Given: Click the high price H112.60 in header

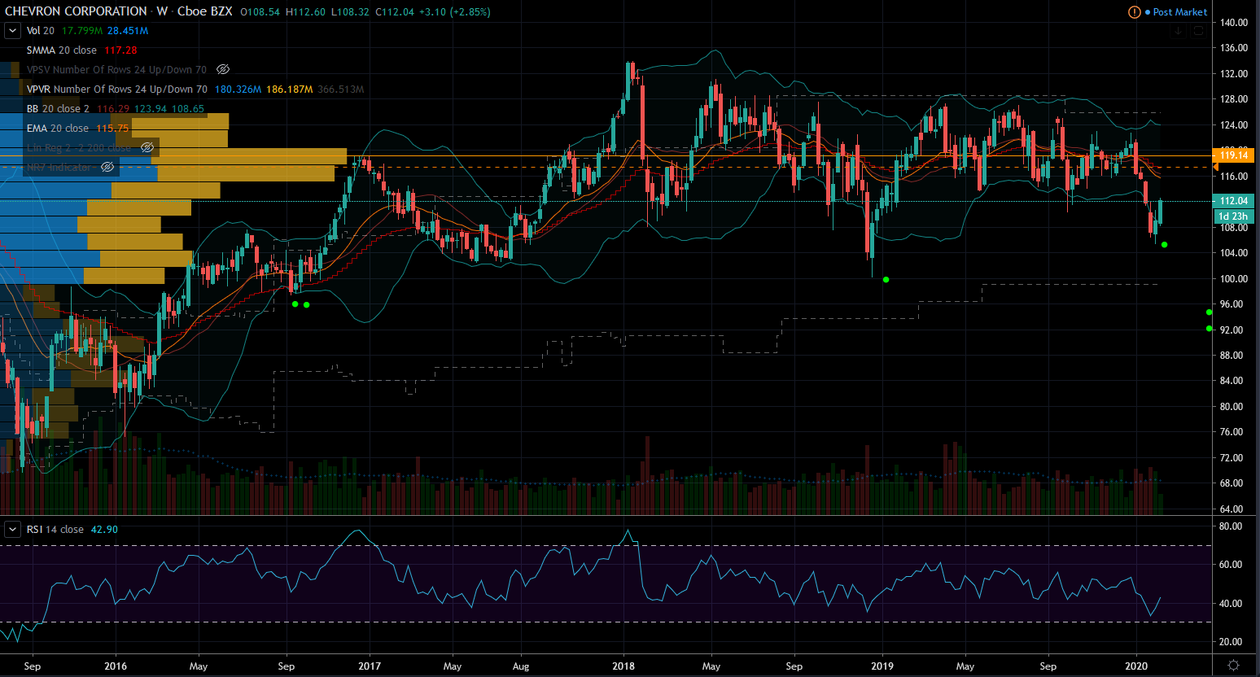Looking at the screenshot, I should click(x=305, y=12).
